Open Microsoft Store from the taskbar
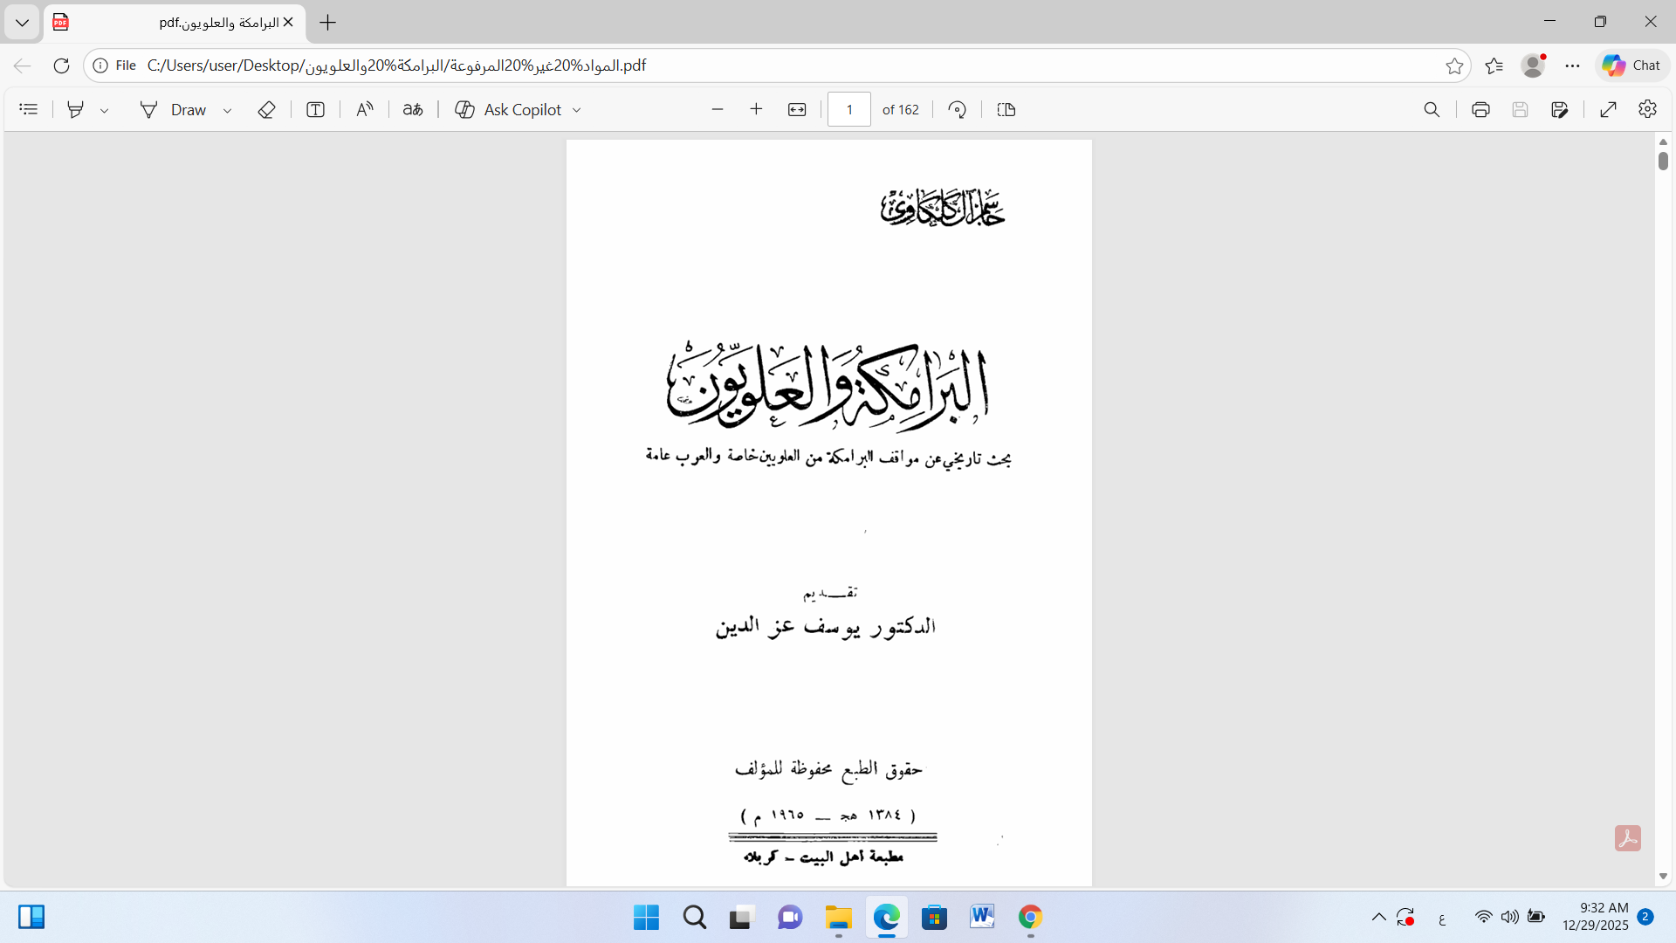The height and width of the screenshot is (943, 1676). click(x=934, y=918)
